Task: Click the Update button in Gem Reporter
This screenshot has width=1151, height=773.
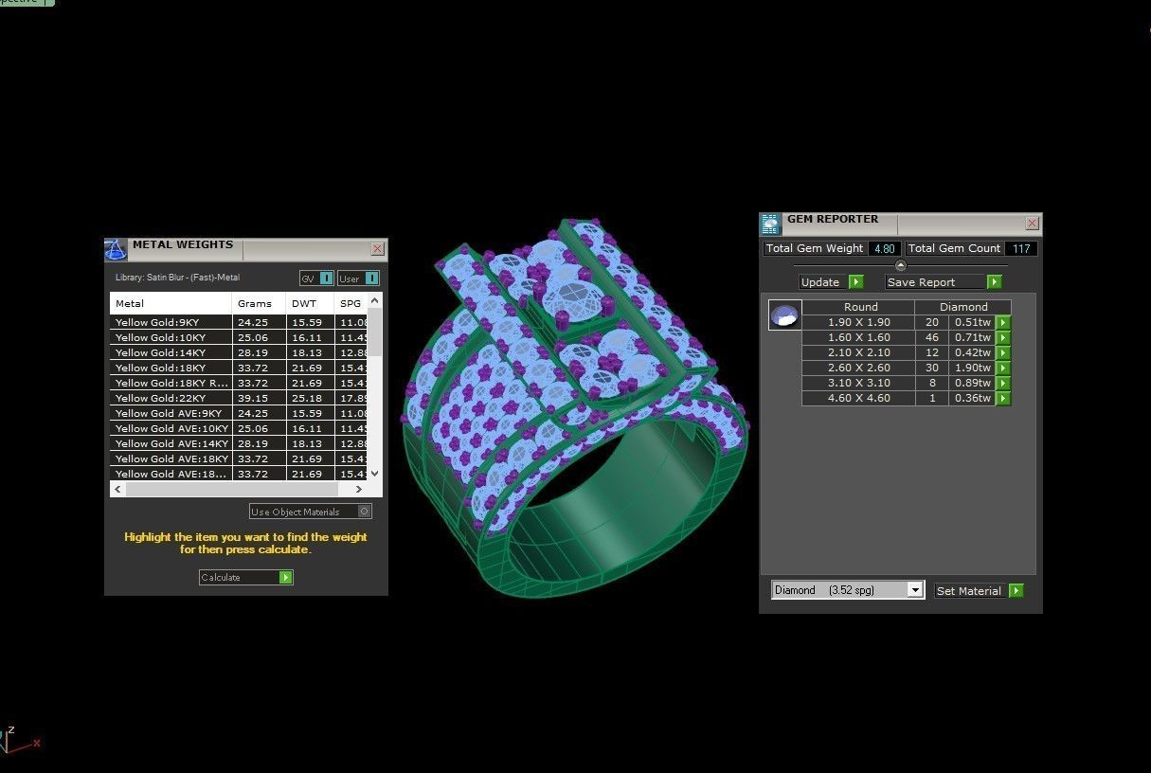Action: (831, 282)
